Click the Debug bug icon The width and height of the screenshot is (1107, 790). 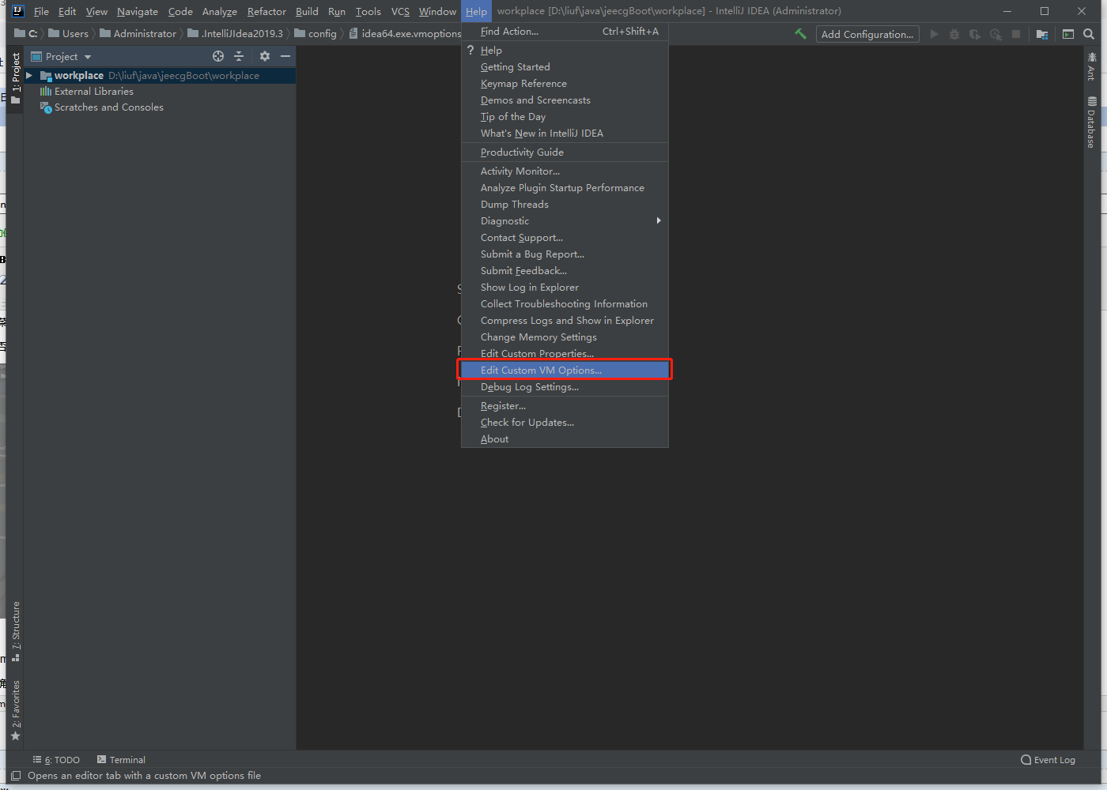954,34
